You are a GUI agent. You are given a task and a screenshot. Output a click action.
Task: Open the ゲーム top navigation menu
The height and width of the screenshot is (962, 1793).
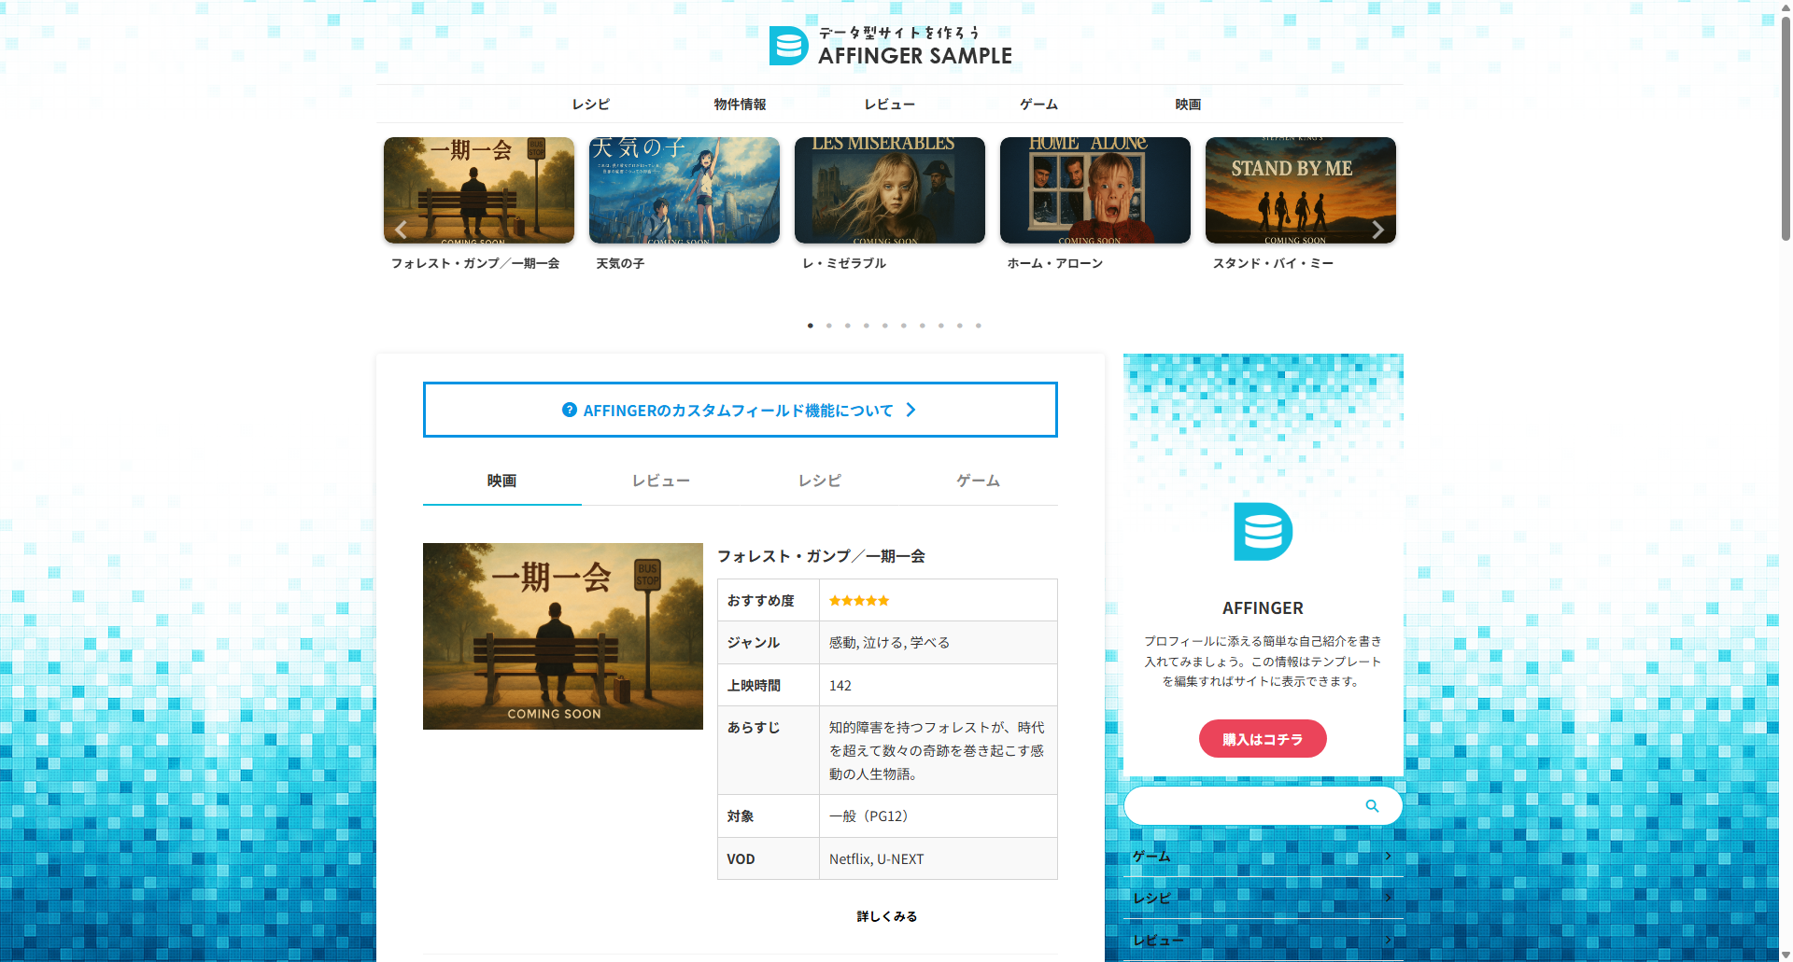pyautogui.click(x=1039, y=105)
